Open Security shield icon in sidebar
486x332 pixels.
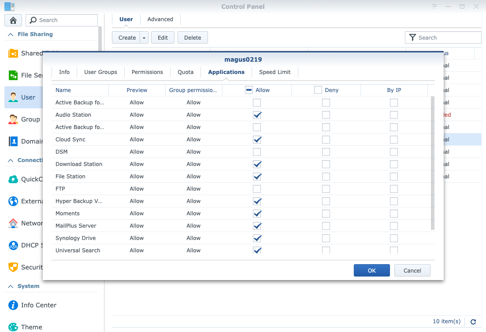(13, 267)
